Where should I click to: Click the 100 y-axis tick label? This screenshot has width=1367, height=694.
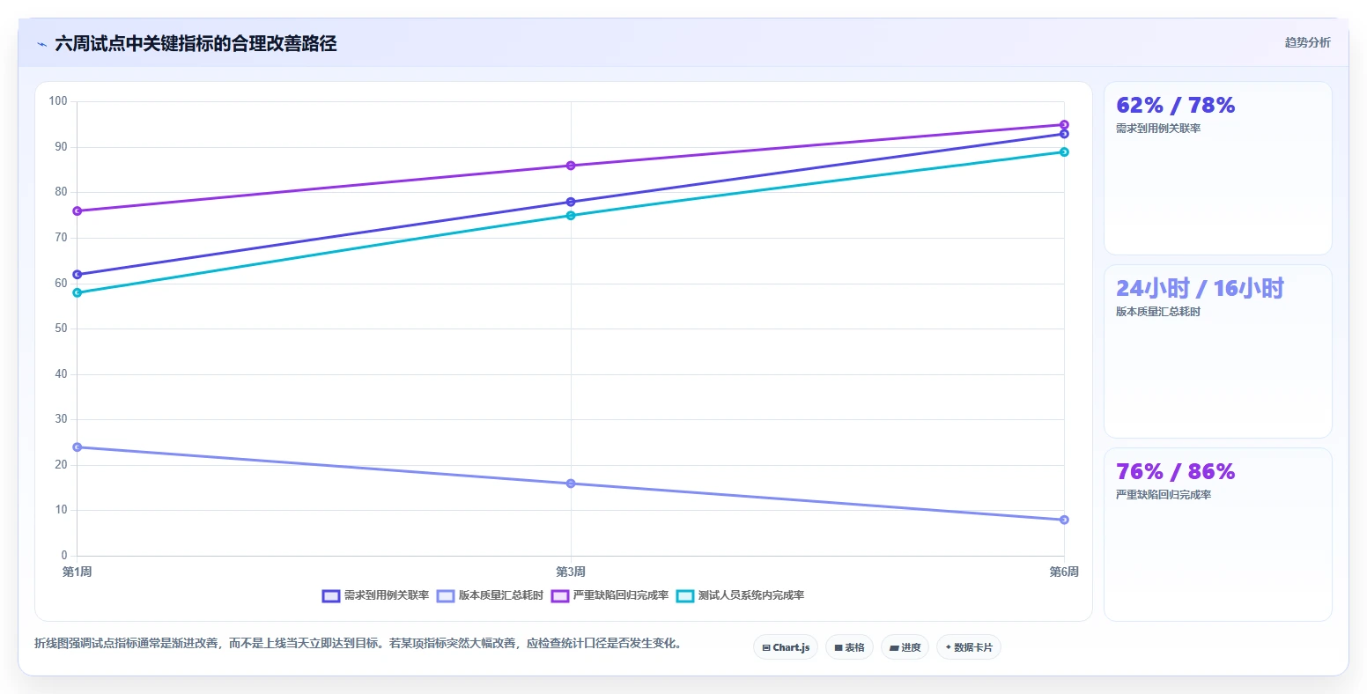[x=58, y=101]
